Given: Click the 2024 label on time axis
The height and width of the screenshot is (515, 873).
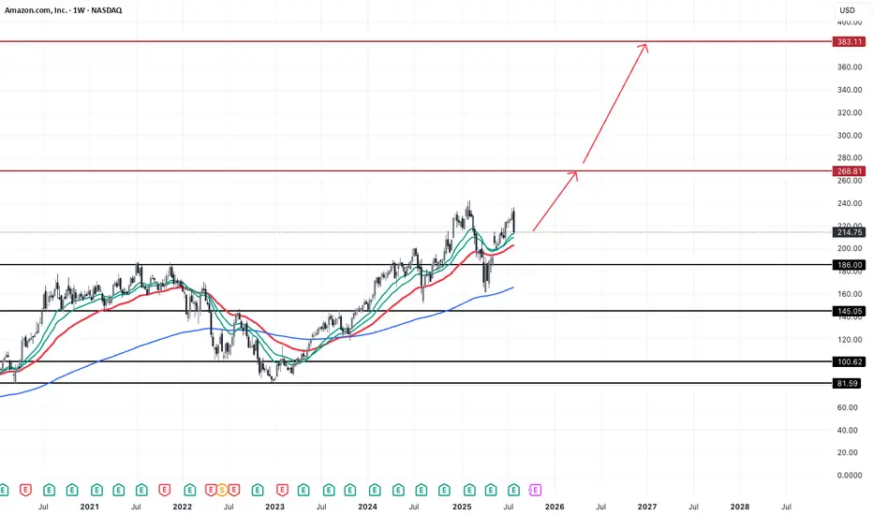Looking at the screenshot, I should click(367, 507).
